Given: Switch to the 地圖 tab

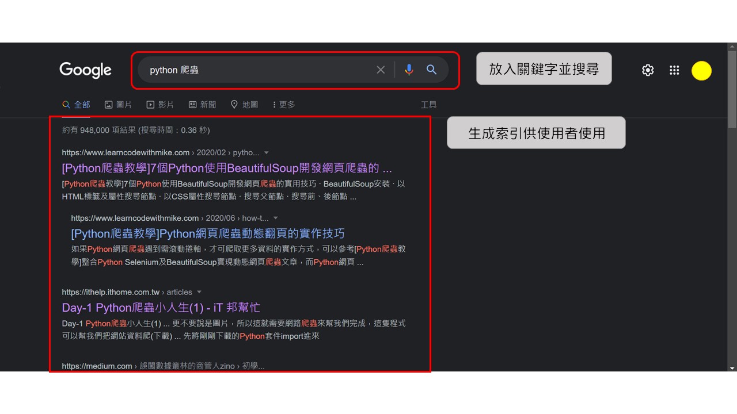Looking at the screenshot, I should [x=244, y=105].
